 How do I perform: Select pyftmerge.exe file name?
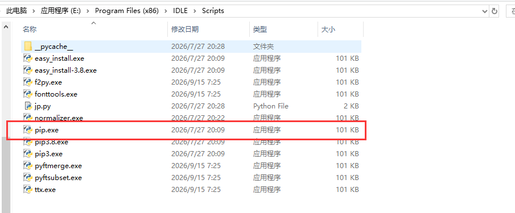coord(58,166)
